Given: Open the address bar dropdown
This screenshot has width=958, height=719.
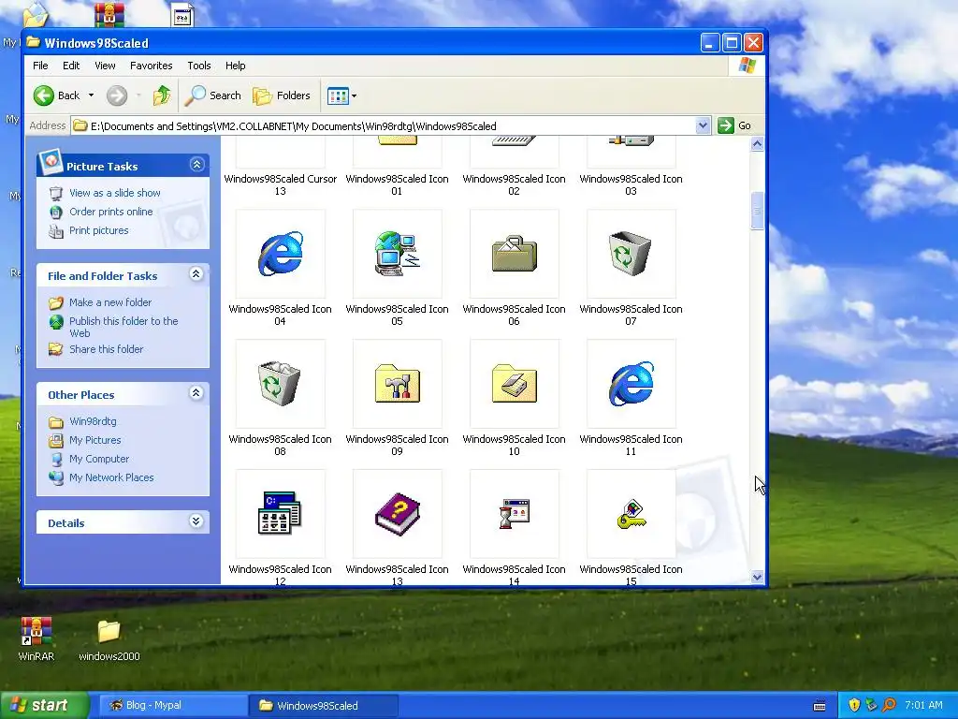Looking at the screenshot, I should (x=703, y=125).
